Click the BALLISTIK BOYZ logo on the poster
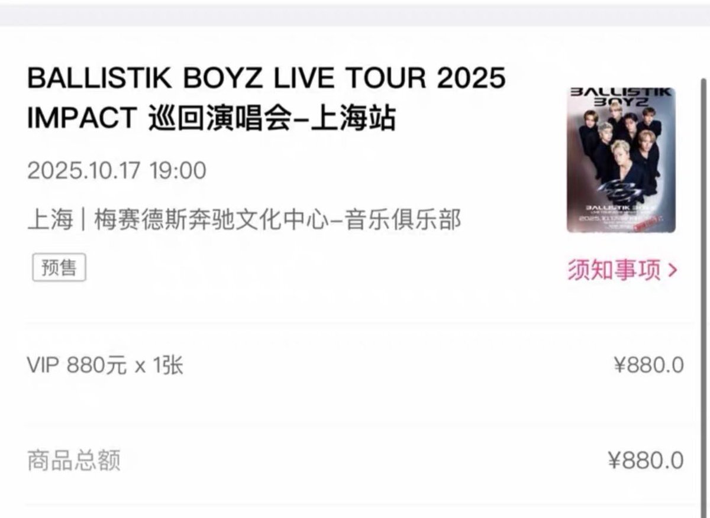The width and height of the screenshot is (710, 518). pos(621,98)
